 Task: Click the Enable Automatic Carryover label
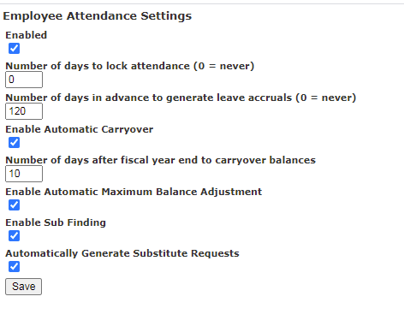[x=80, y=129]
